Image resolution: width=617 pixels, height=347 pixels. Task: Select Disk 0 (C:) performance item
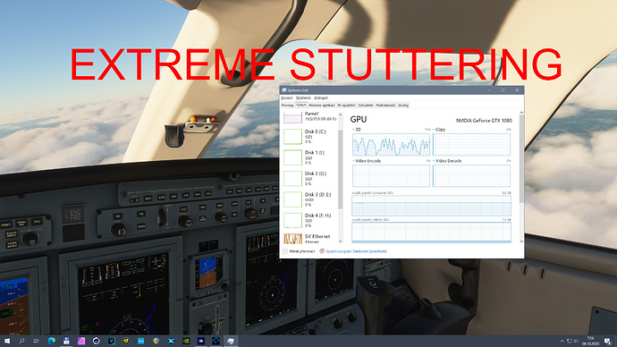click(309, 137)
